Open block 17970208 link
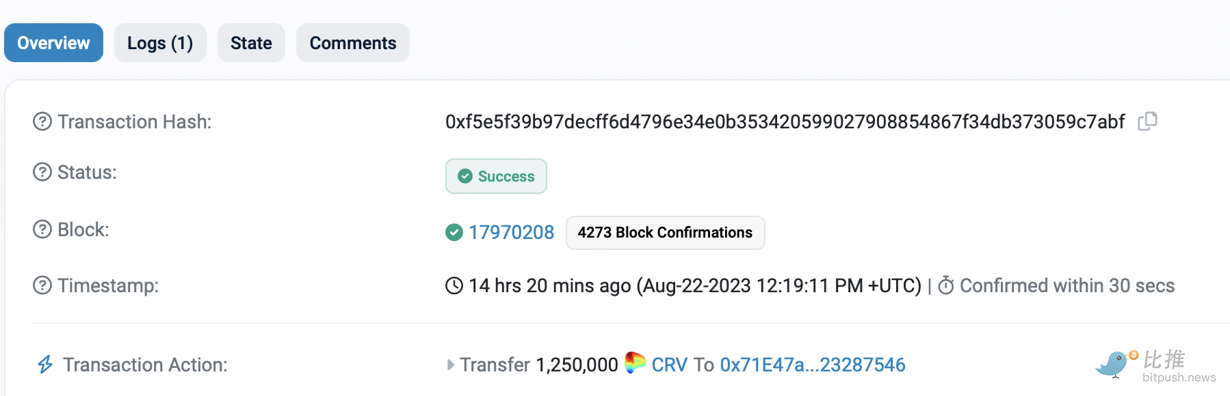Screen dimensions: 1230x396 coord(511,233)
